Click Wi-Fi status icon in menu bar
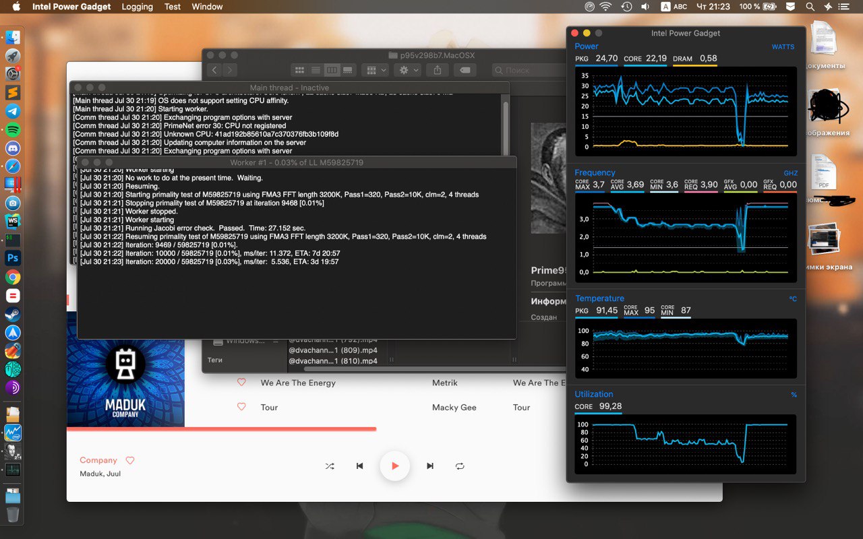The image size is (863, 539). [605, 7]
